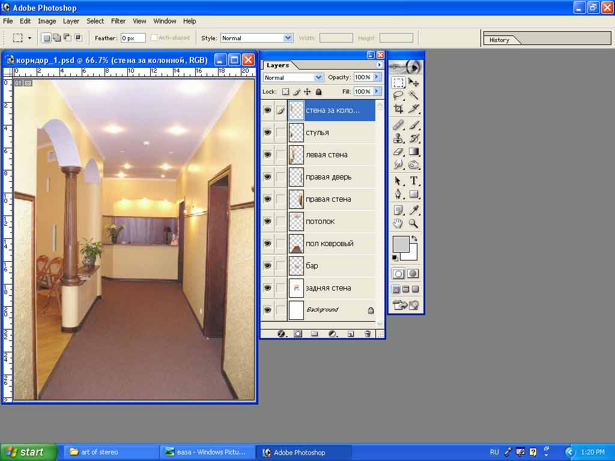Toggle visibility of the потолок layer
Screen dimensions: 615x461
267,221
